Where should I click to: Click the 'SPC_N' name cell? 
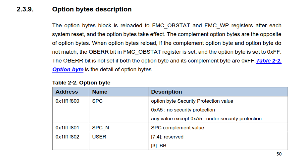coord(100,128)
